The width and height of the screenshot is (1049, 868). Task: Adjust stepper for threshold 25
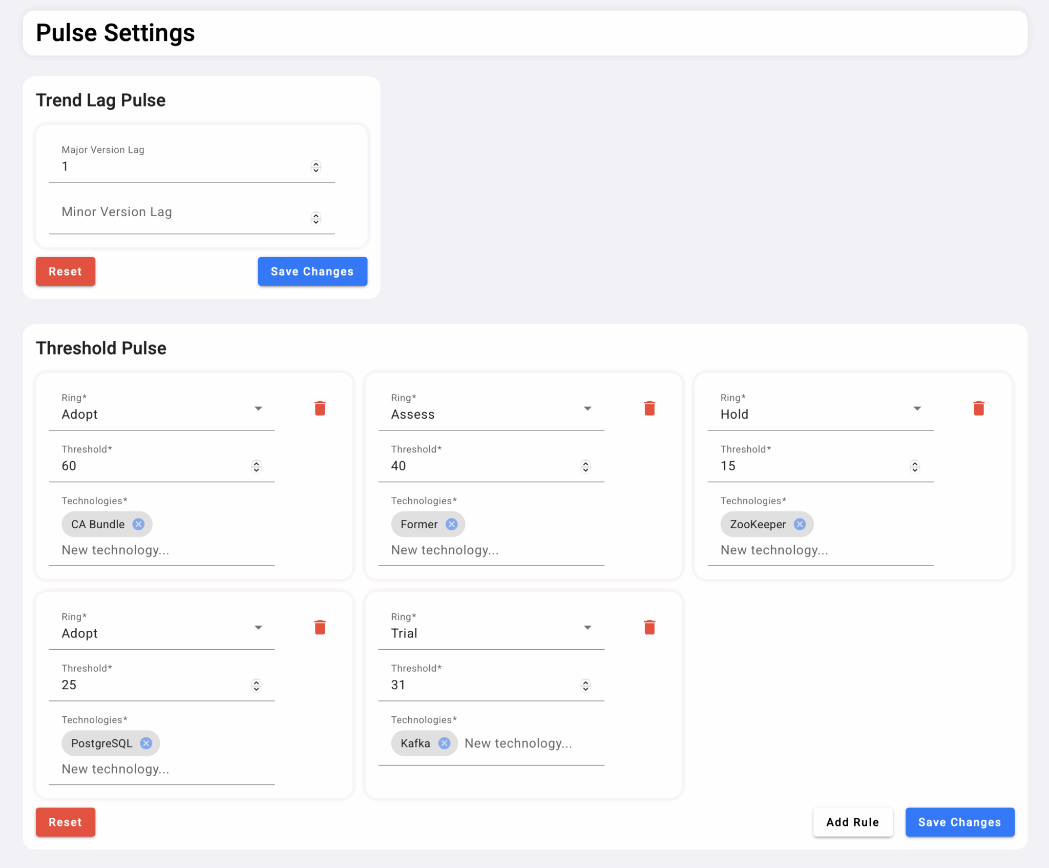point(256,686)
